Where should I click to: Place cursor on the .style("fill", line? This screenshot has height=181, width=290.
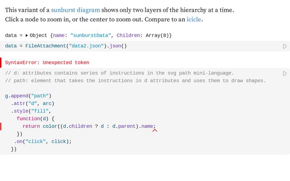[31, 111]
